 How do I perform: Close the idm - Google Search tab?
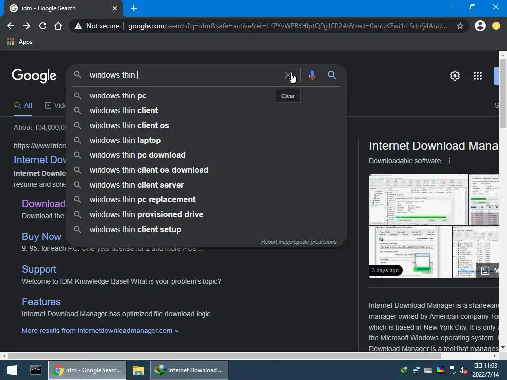[114, 8]
